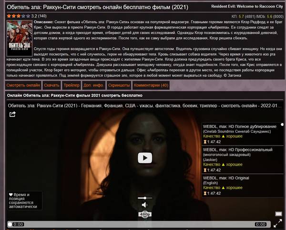
Task: Click the heading Обитель зла: Раккун-Сити смотреть онлайн
Action: pos(98,7)
